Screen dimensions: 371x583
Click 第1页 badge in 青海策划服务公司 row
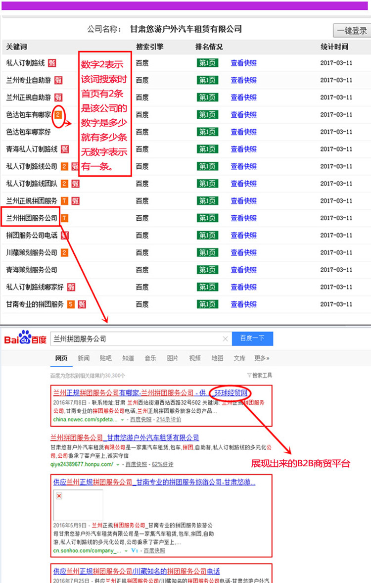pyautogui.click(x=207, y=270)
